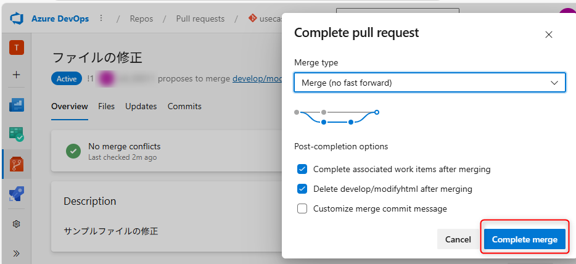Click the Post-completion options label
Viewport: 576px width, 264px height.
(341, 147)
